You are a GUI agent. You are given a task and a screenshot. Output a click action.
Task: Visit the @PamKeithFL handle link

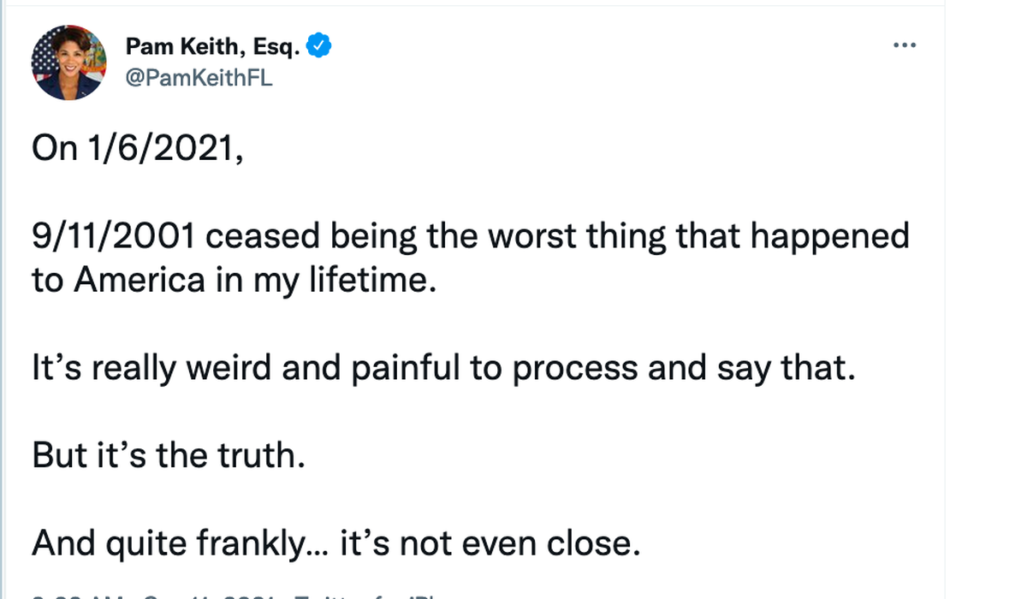click(x=199, y=79)
